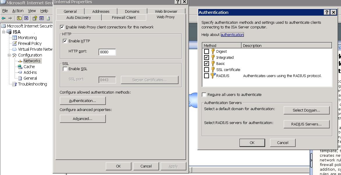Image resolution: width=341 pixels, height=175 pixels.
Task: Switch to the General tab
Action: click(x=70, y=11)
